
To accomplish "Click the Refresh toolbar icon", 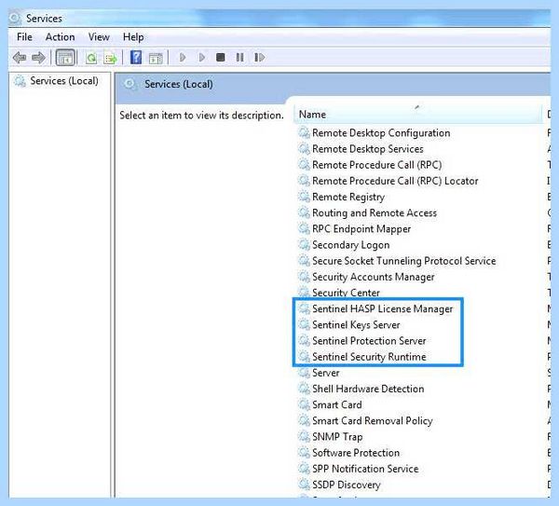I will pyautogui.click(x=91, y=58).
